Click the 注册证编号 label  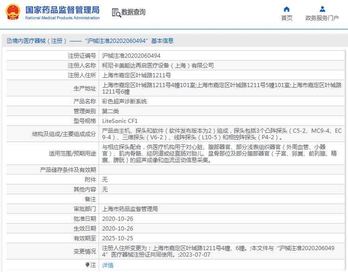(x=82, y=56)
